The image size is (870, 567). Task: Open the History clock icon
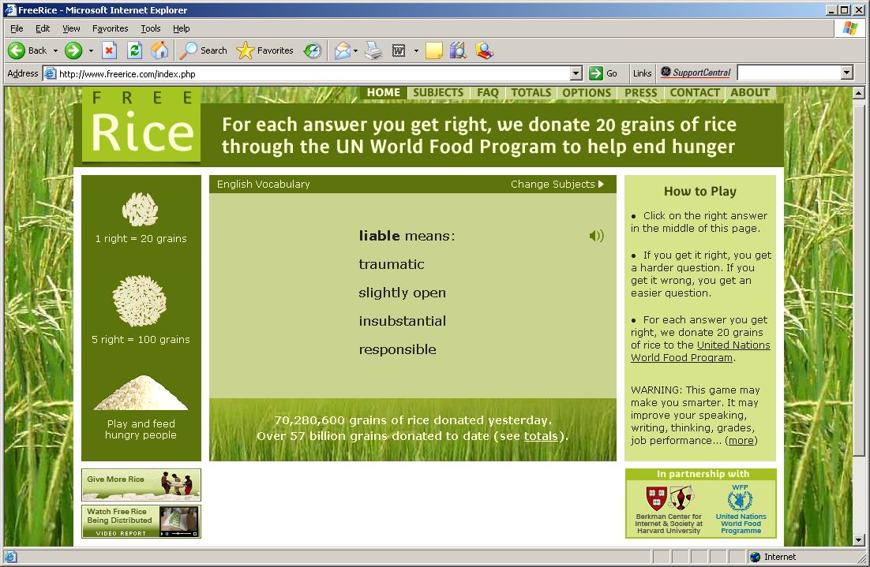313,50
